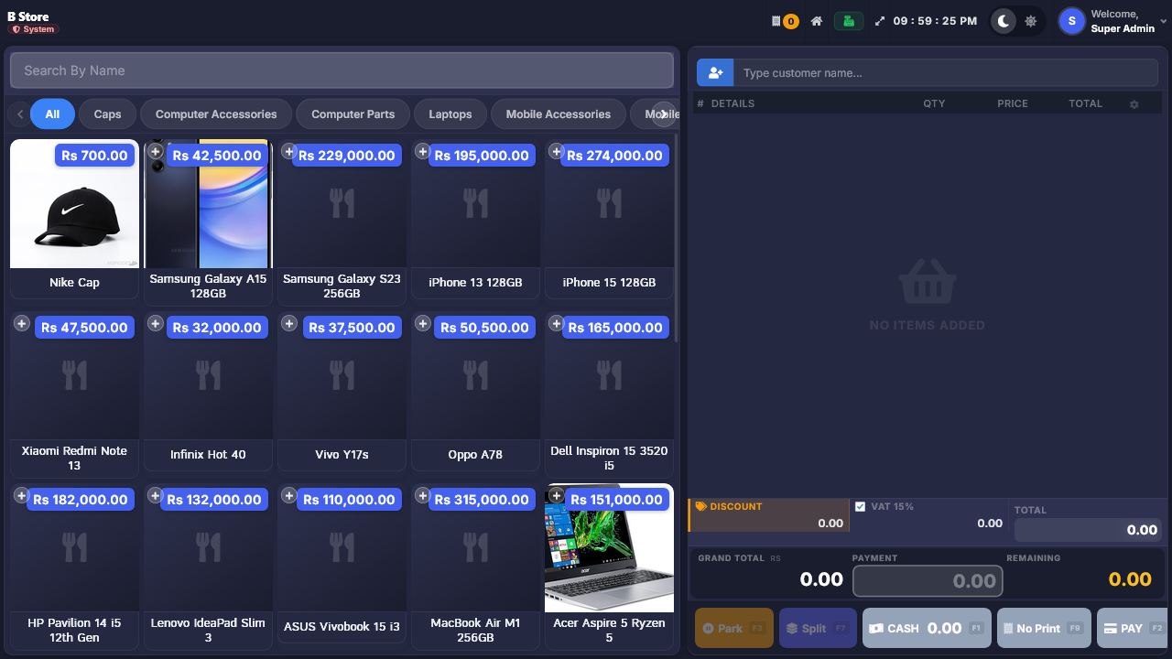Add Samsung Galaxy A15 via its plus icon

[x=156, y=151]
